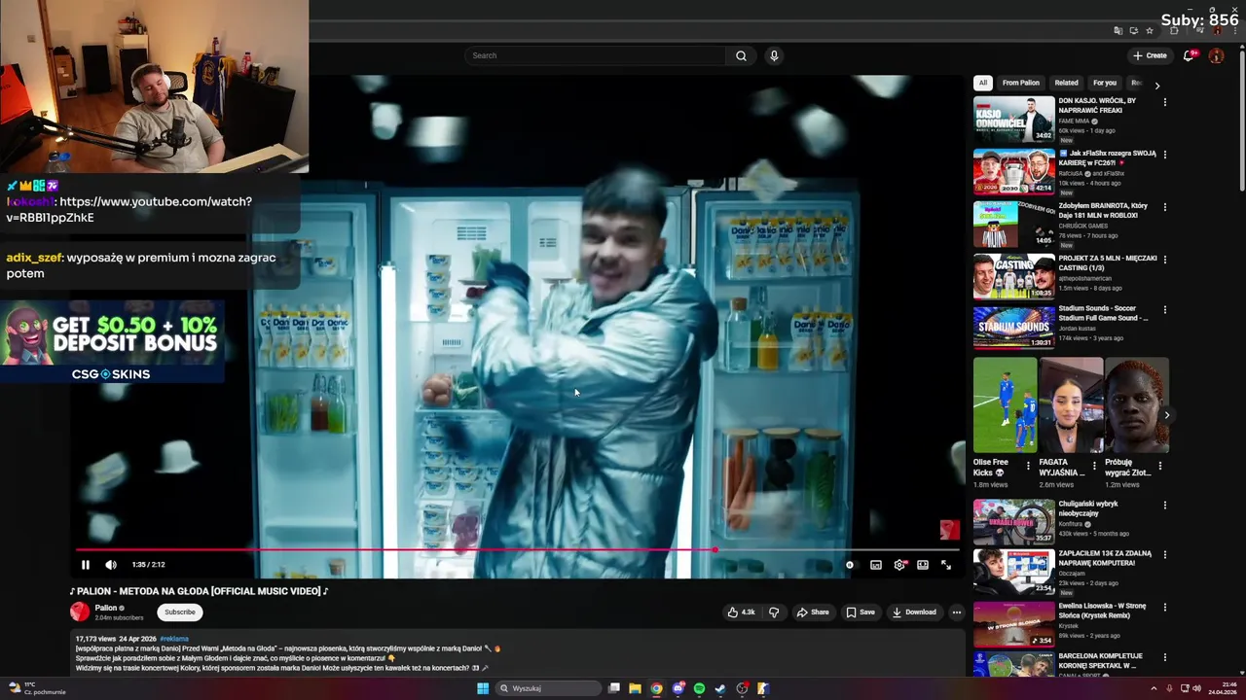Screen dimensions: 1246x700
Task: Open Discord from the taskbar
Action: tap(678, 688)
